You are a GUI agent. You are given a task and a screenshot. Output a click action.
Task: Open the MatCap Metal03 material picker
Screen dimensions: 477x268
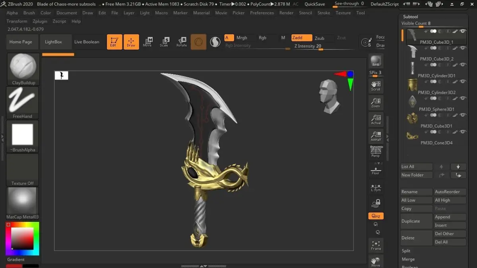(x=23, y=203)
